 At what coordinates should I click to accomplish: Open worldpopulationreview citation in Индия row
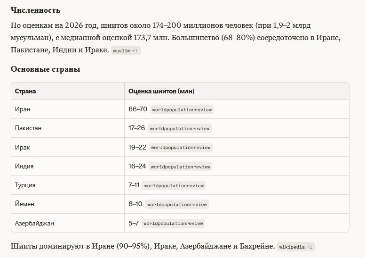coord(181,166)
